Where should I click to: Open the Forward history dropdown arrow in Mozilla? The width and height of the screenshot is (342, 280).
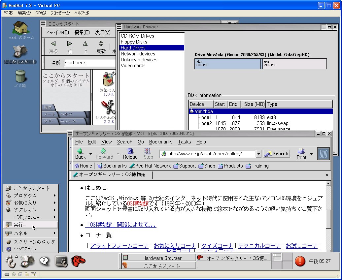coord(118,154)
